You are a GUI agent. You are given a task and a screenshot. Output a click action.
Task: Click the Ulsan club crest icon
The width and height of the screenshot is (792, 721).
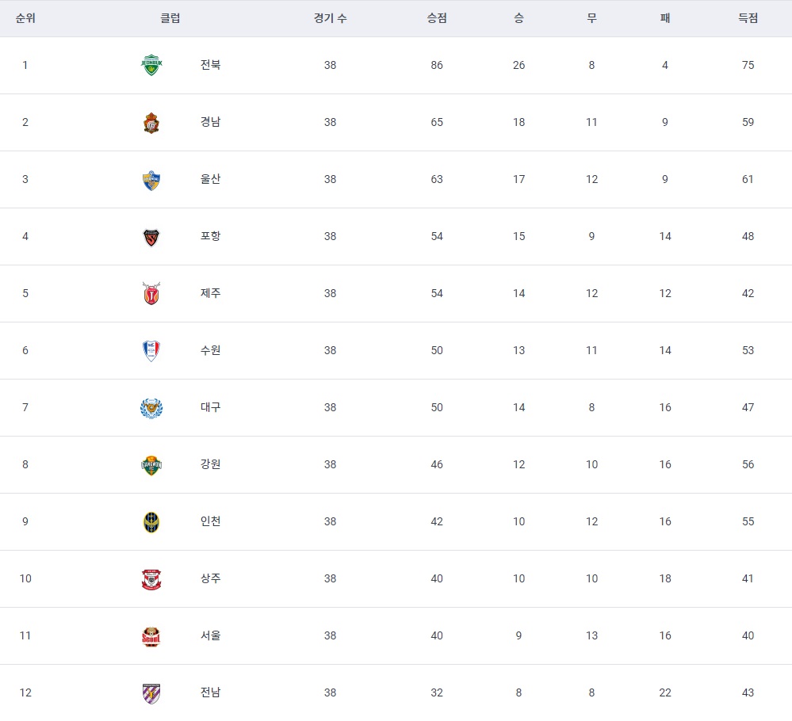click(x=151, y=180)
